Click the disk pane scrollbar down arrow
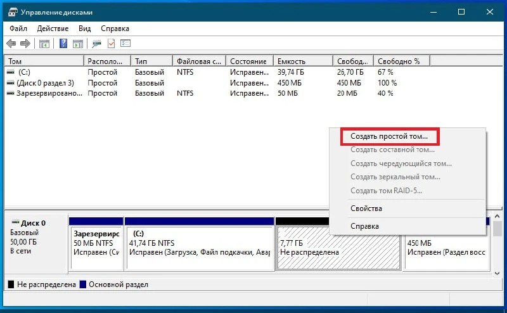This screenshot has height=313, width=507. pos(497,273)
